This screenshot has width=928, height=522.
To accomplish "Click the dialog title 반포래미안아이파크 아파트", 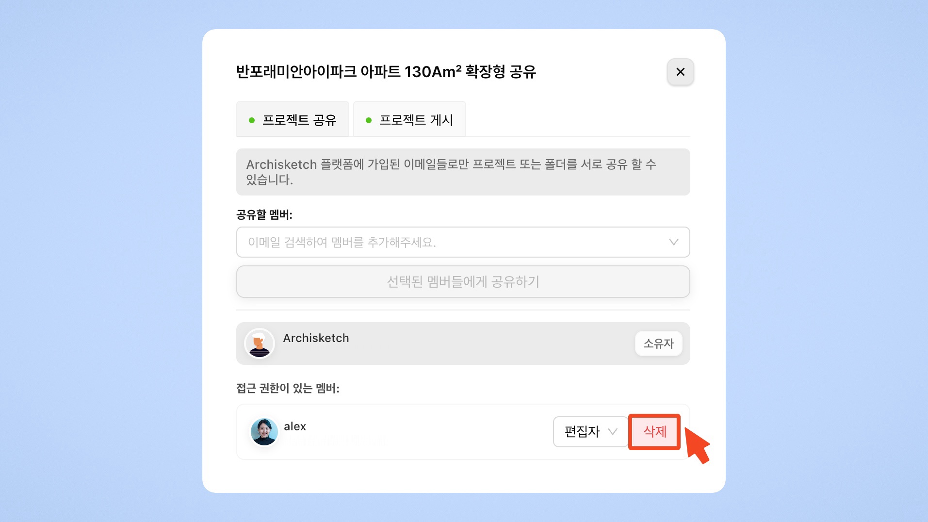I will coord(386,72).
